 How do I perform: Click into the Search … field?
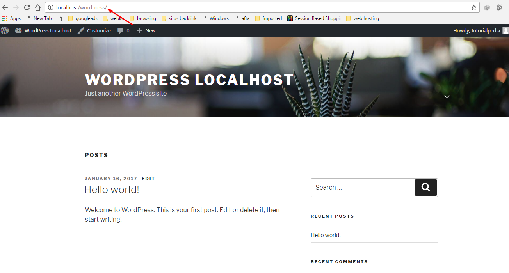pyautogui.click(x=363, y=188)
